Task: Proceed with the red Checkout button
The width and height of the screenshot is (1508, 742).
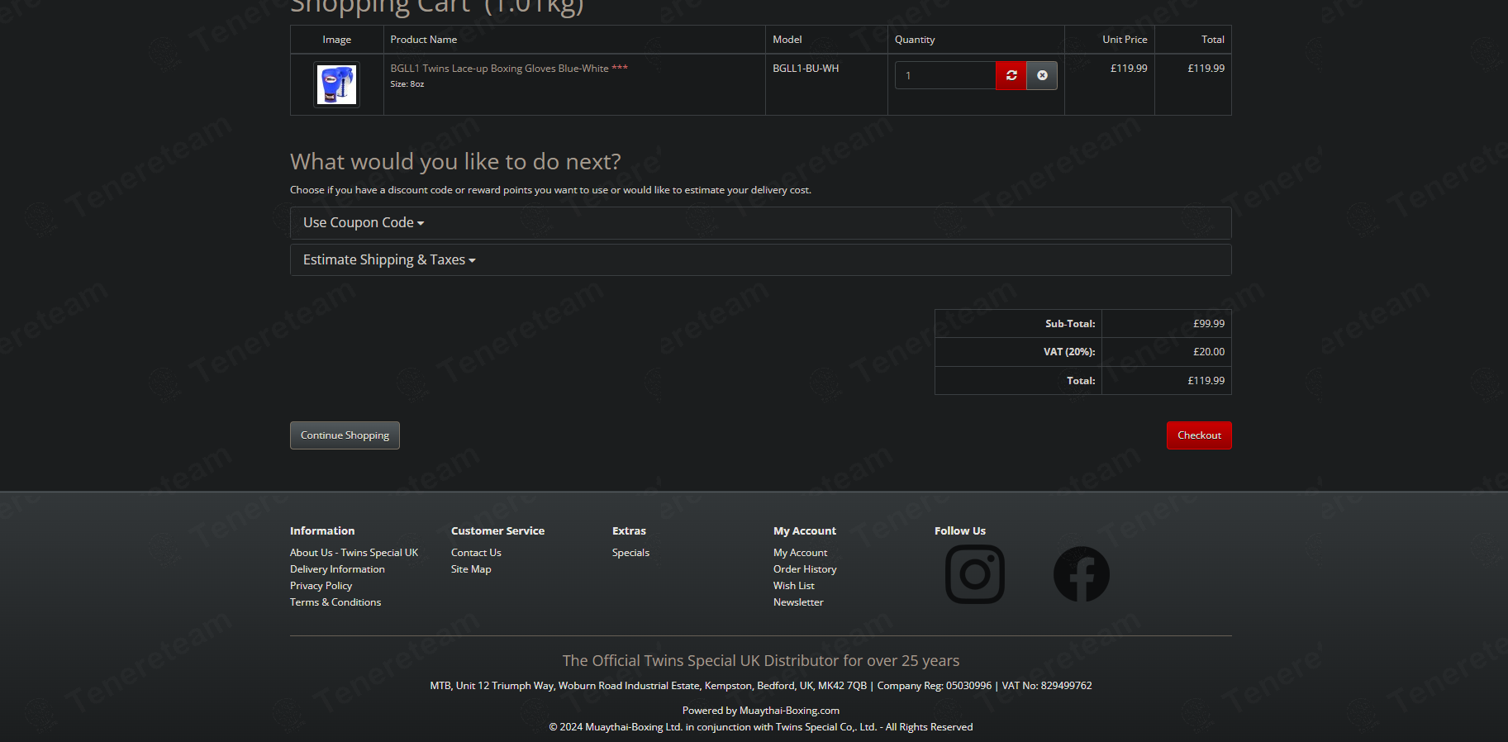Action: point(1199,435)
